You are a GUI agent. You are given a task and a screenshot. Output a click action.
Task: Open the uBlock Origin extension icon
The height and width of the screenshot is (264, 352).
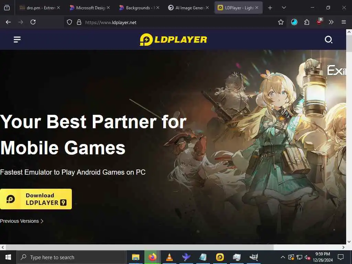[319, 22]
